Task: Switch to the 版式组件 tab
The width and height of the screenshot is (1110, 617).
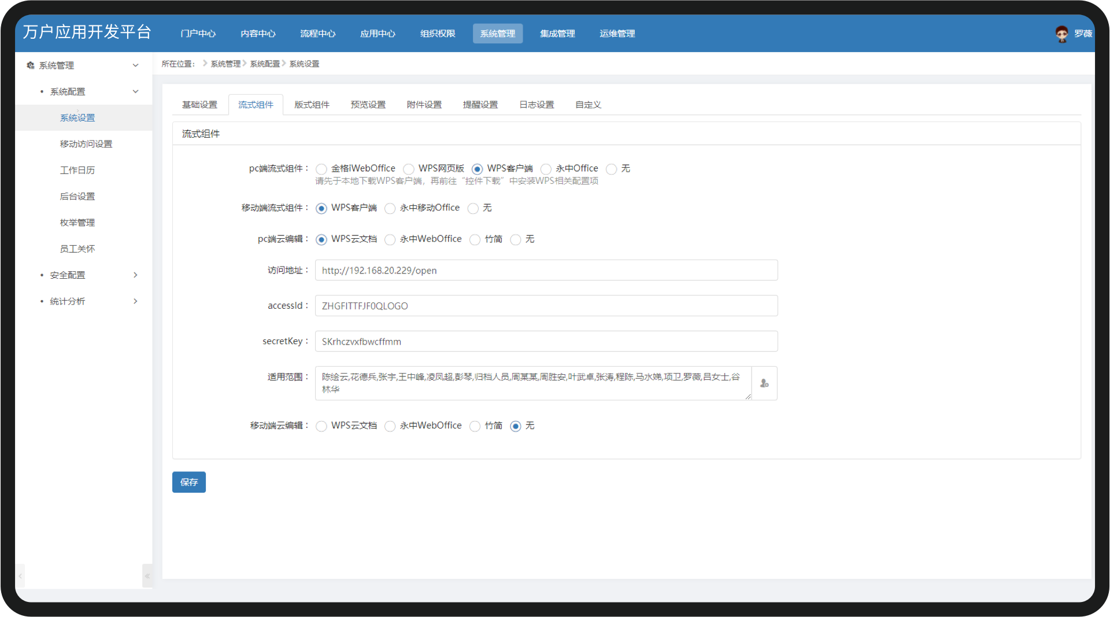Action: 312,105
